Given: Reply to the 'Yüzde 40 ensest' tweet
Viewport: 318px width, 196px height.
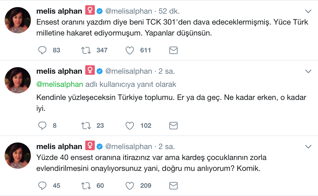Looking at the screenshot, I should point(42,186).
